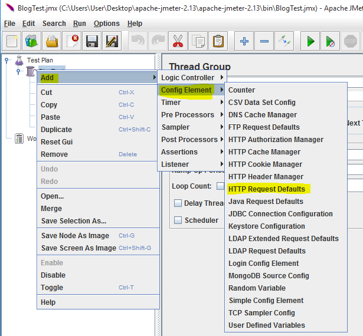Click Help at context menu bottom
This screenshot has width=363, height=336.
coord(98,302)
